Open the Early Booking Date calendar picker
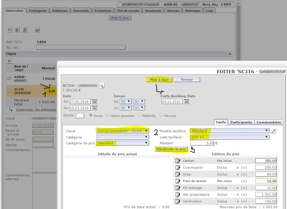Viewport: 287px width, 209px height. coord(186,102)
